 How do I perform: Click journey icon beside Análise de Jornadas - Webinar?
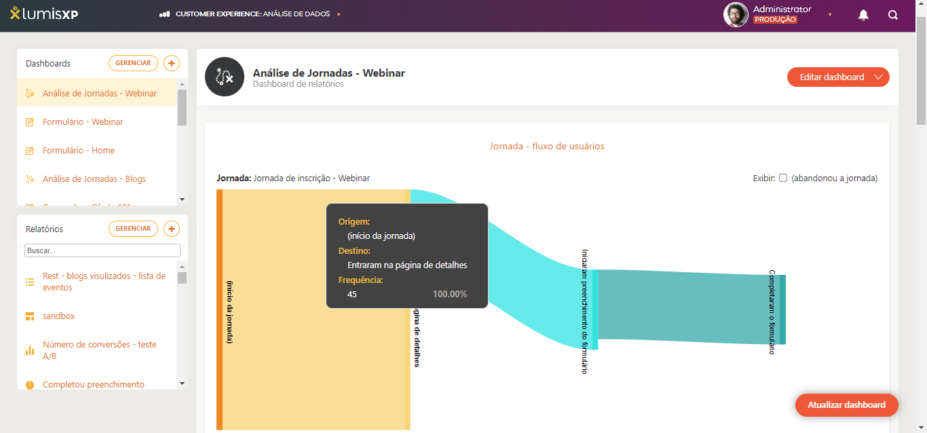point(30,94)
